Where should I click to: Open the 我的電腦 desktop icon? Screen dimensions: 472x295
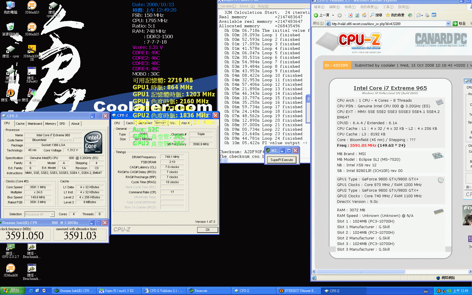(x=10, y=7)
